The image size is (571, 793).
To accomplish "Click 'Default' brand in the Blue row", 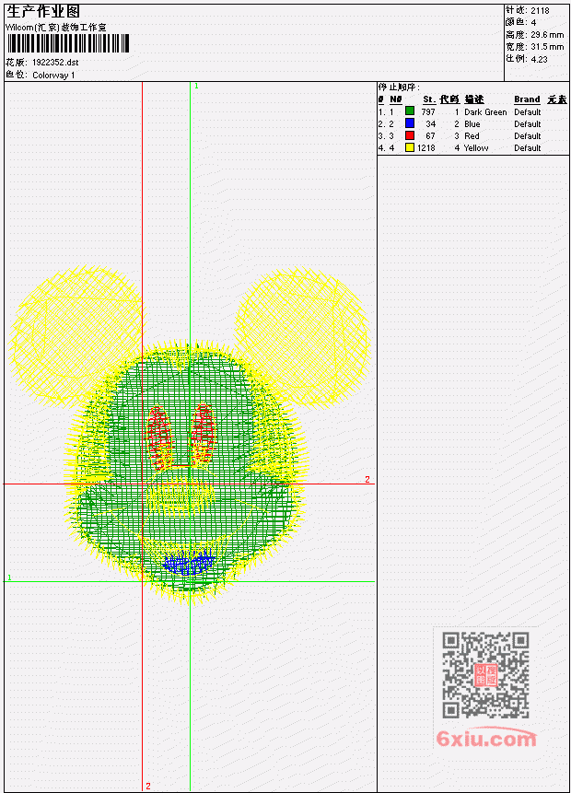I will click(528, 124).
